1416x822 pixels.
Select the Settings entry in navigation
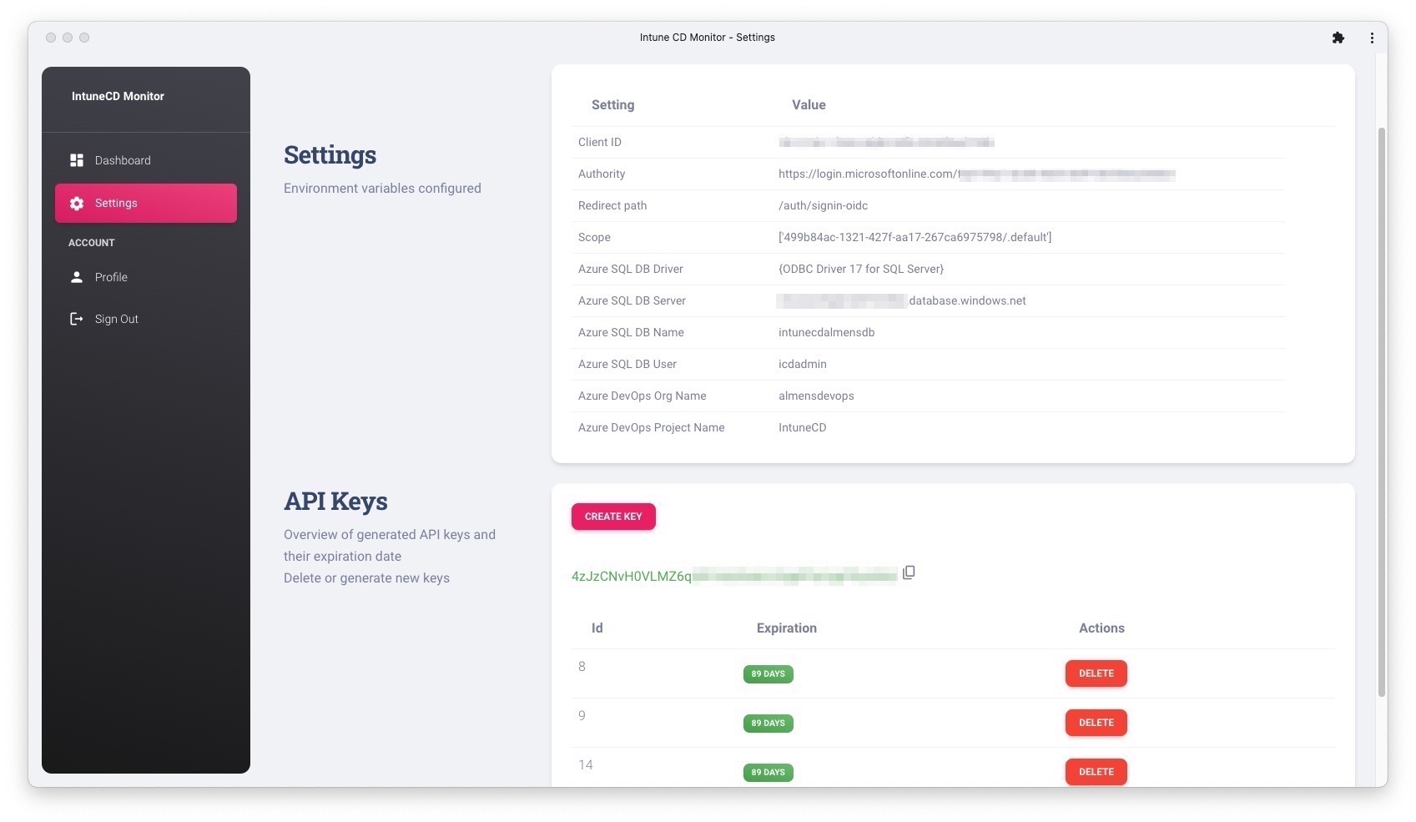(117, 203)
